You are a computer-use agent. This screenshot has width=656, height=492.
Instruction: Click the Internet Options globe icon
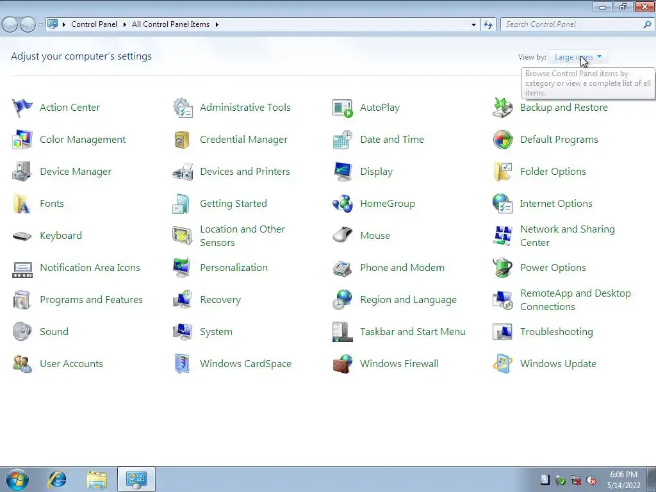(x=502, y=204)
